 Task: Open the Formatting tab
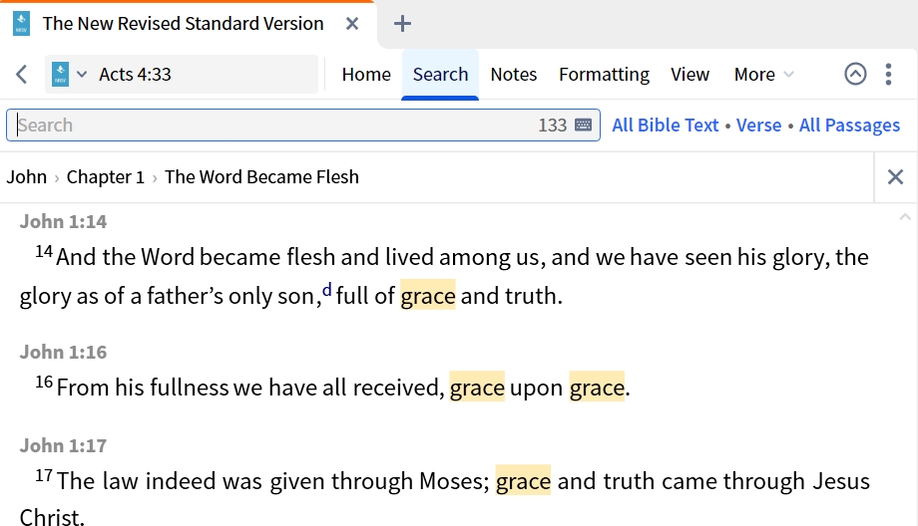coord(604,75)
